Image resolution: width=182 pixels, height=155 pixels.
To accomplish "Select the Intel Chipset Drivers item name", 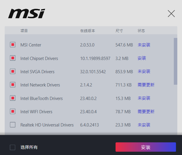I will tap(39, 58).
